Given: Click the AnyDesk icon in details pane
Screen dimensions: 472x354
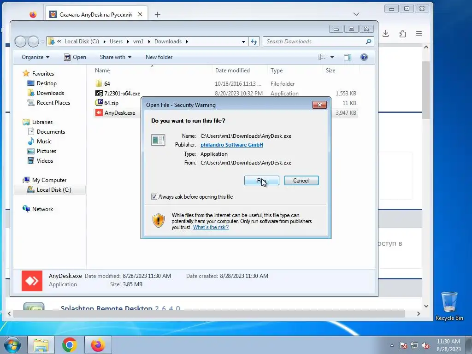Looking at the screenshot, I should [x=32, y=281].
